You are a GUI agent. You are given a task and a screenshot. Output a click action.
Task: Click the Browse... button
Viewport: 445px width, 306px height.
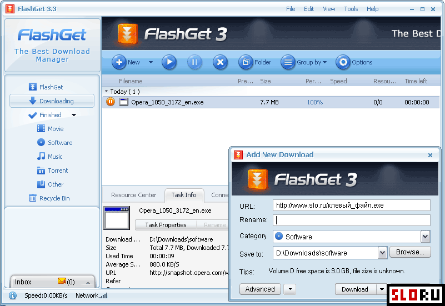tap(410, 252)
